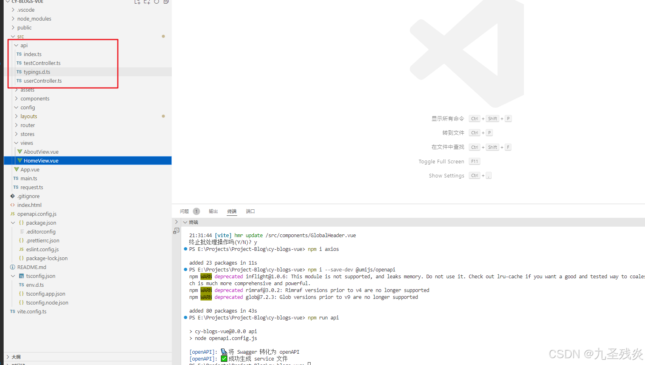Click the 'npm run api' terminal line
Image resolution: width=645 pixels, height=365 pixels.
tap(323, 318)
